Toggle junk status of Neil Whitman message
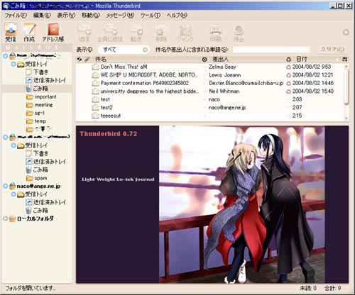 pos(288,91)
